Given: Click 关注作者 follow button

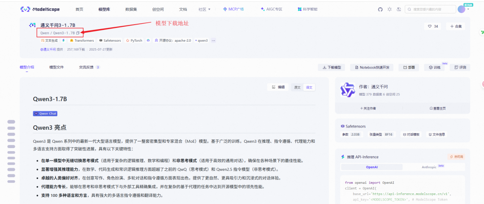Looking at the screenshot, I should [368, 108].
